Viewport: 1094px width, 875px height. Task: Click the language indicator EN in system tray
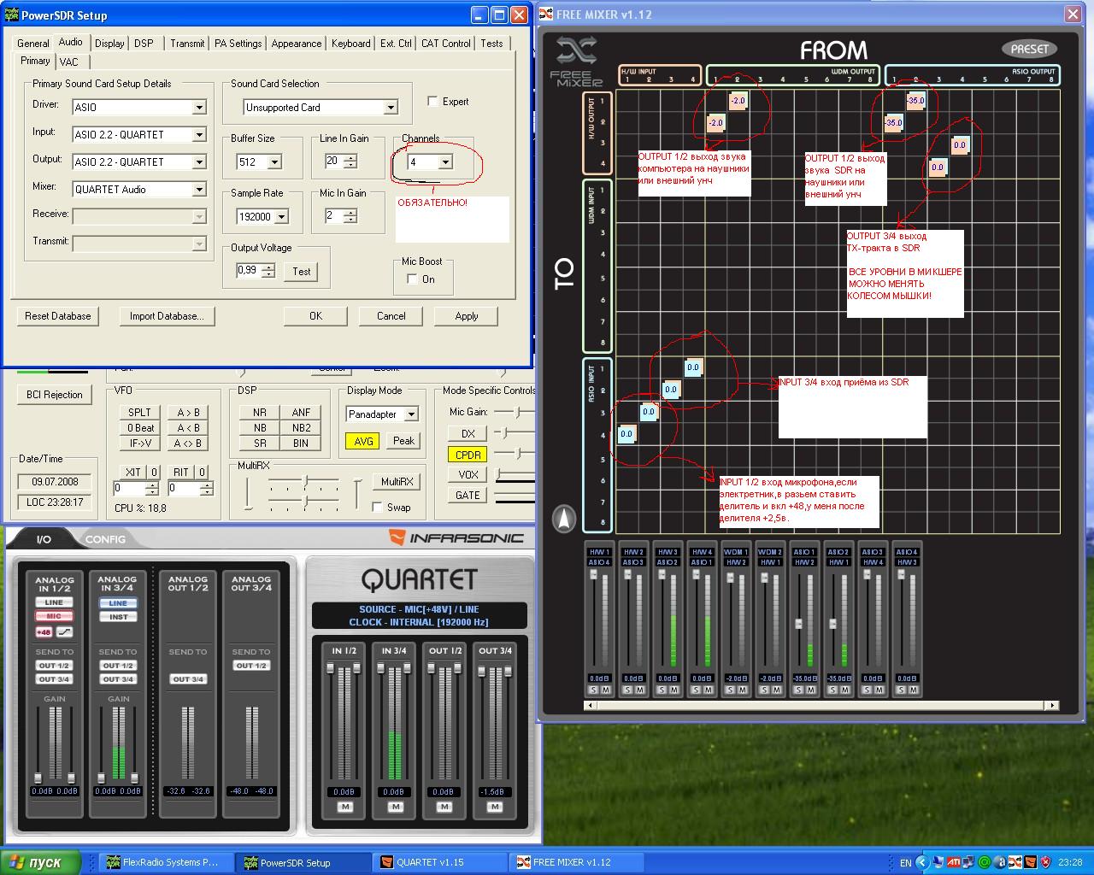coord(905,862)
